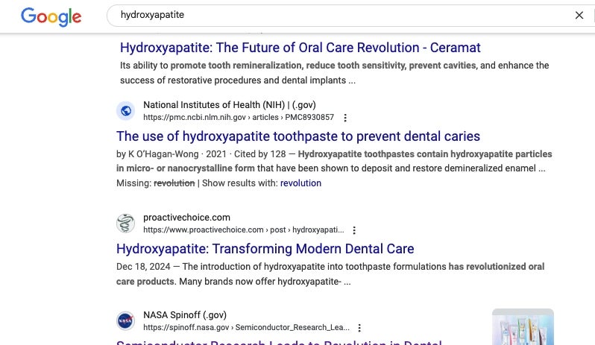Click the NASA Spinoff logo favicon
This screenshot has height=345, width=595.
pyautogui.click(x=125, y=320)
